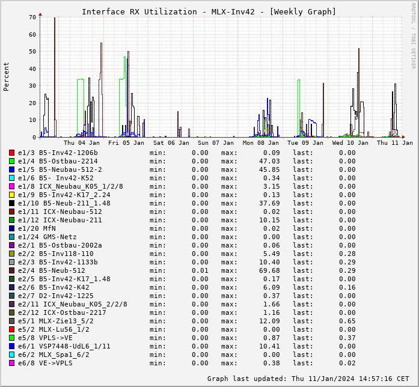
Task: Click the RRDTOOL / TOBI OETIKER watermark
Action: (x=413, y=35)
